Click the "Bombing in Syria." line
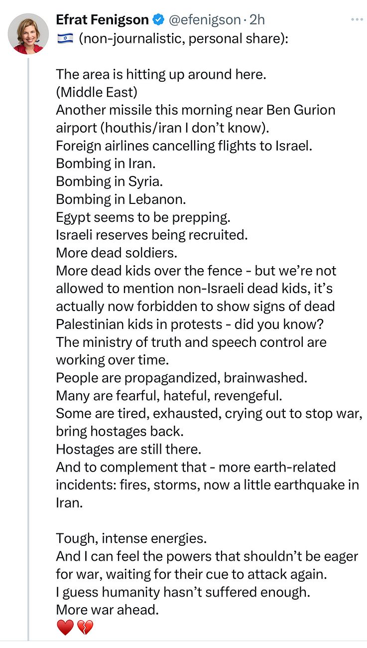The width and height of the screenshot is (367, 648). click(109, 181)
